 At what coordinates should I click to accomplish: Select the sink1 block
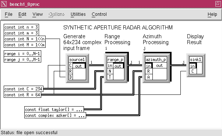[196, 65]
